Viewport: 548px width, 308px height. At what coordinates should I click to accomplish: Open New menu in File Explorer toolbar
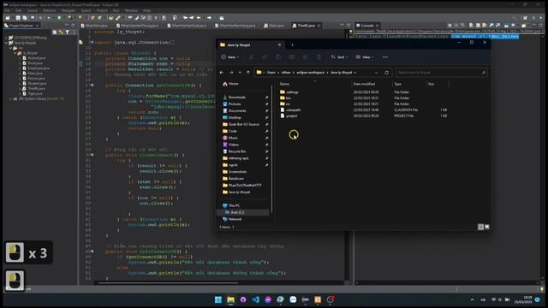(230, 57)
